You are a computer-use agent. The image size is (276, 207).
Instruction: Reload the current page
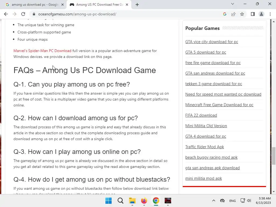point(23,14)
